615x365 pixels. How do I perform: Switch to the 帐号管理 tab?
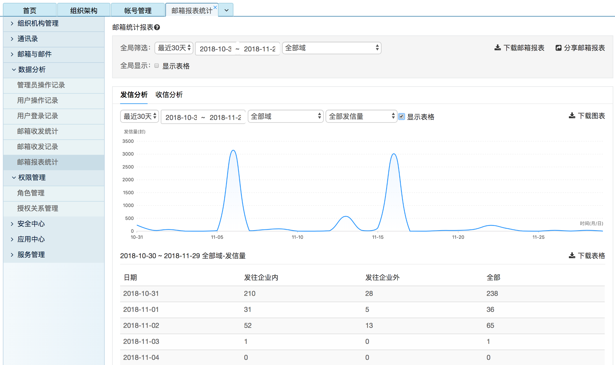click(x=138, y=10)
